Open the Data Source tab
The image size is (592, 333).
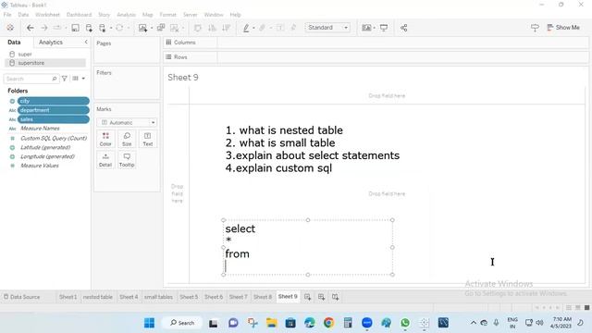(x=21, y=297)
